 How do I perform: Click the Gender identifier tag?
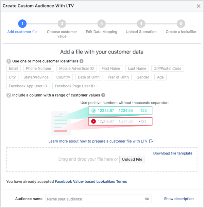143,77
